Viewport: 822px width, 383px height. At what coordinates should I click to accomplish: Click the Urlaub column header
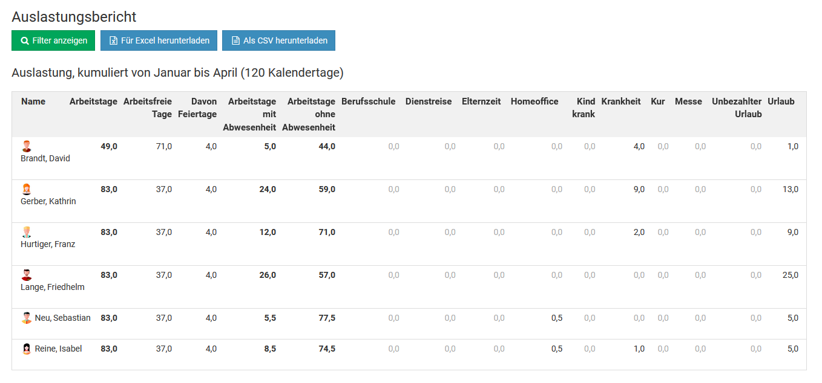point(781,101)
